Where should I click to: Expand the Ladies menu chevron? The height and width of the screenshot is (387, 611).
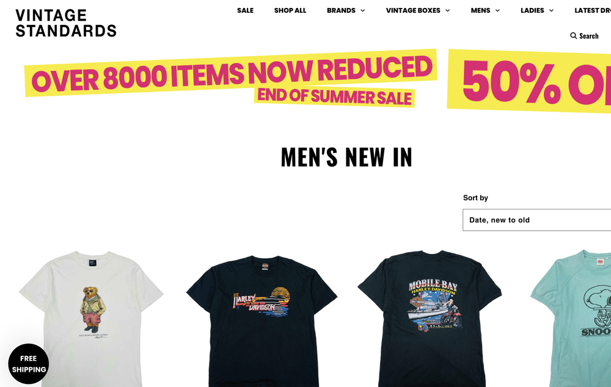pyautogui.click(x=551, y=10)
